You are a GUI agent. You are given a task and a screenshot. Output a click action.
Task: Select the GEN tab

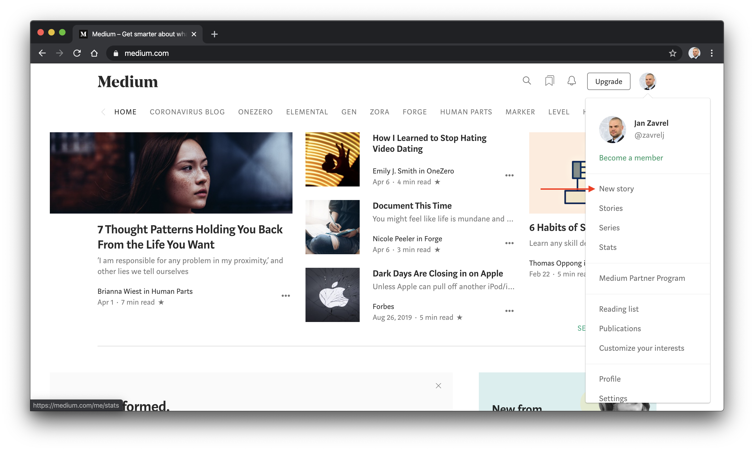(x=349, y=112)
